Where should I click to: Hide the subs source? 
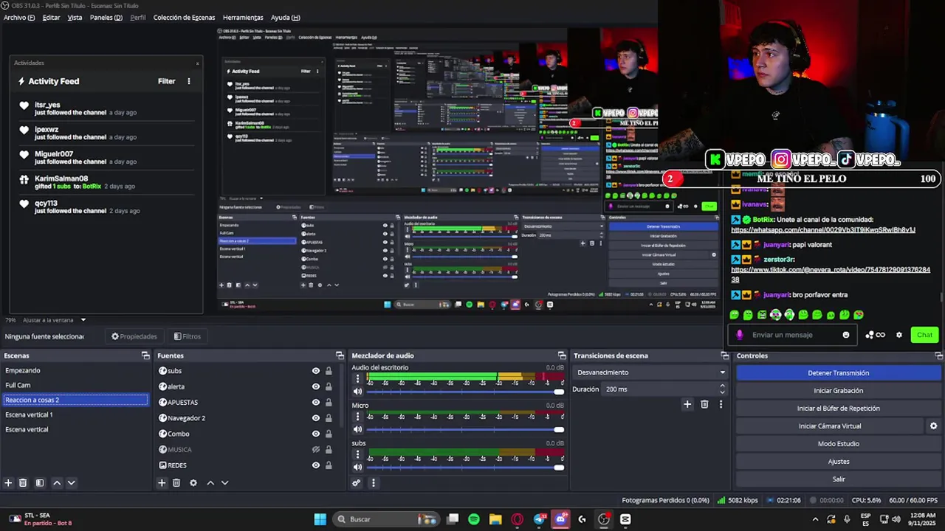coord(316,371)
